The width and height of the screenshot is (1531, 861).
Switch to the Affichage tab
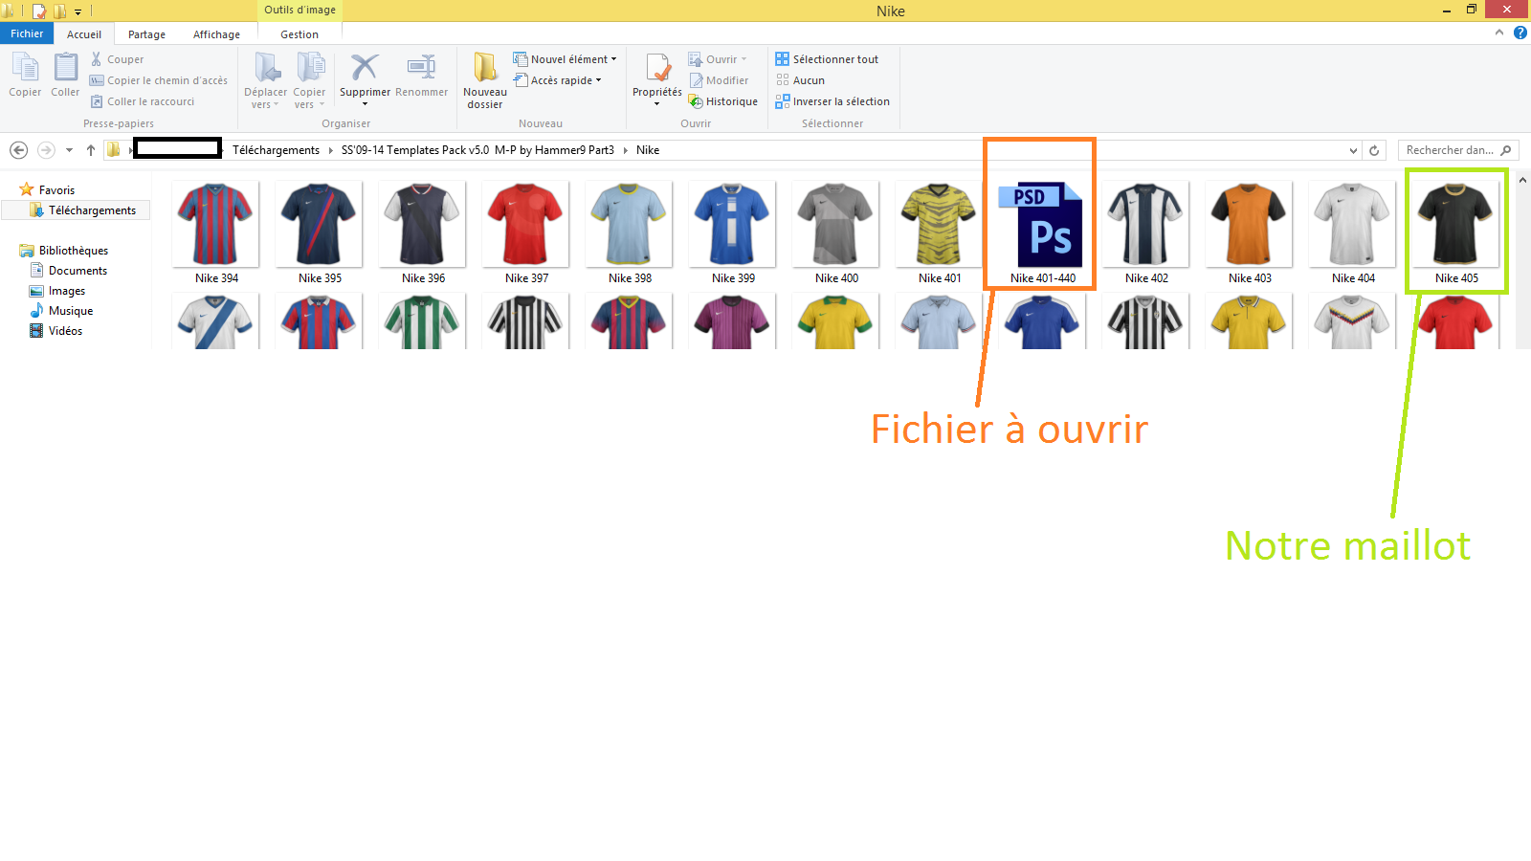pos(216,34)
